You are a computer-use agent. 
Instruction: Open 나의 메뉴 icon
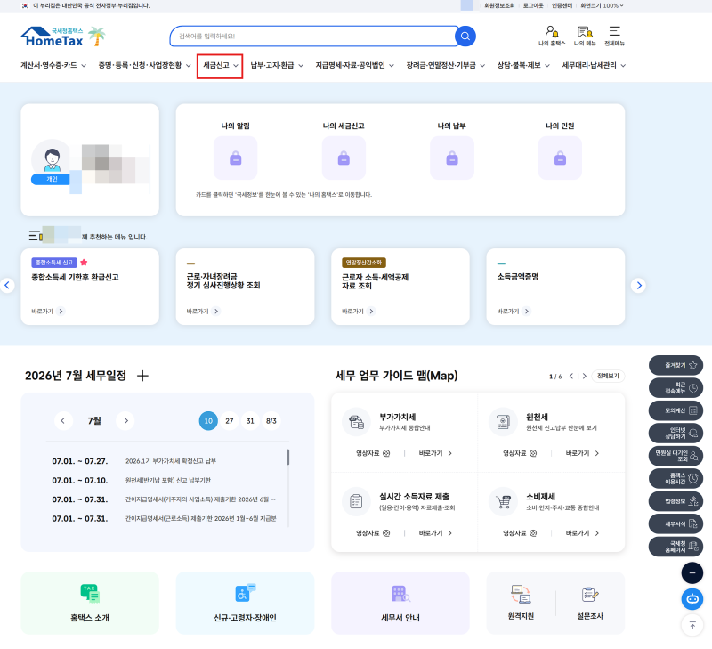(585, 36)
